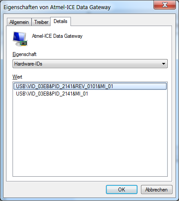Cancel via the Abbrechen button
Screen dimensions: 179x201
point(157,190)
